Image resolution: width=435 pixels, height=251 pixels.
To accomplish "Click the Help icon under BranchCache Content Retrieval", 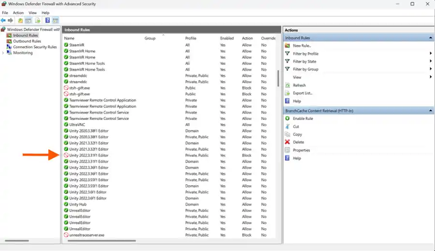I will 288,158.
